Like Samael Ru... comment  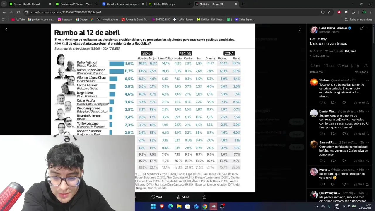[344, 161]
